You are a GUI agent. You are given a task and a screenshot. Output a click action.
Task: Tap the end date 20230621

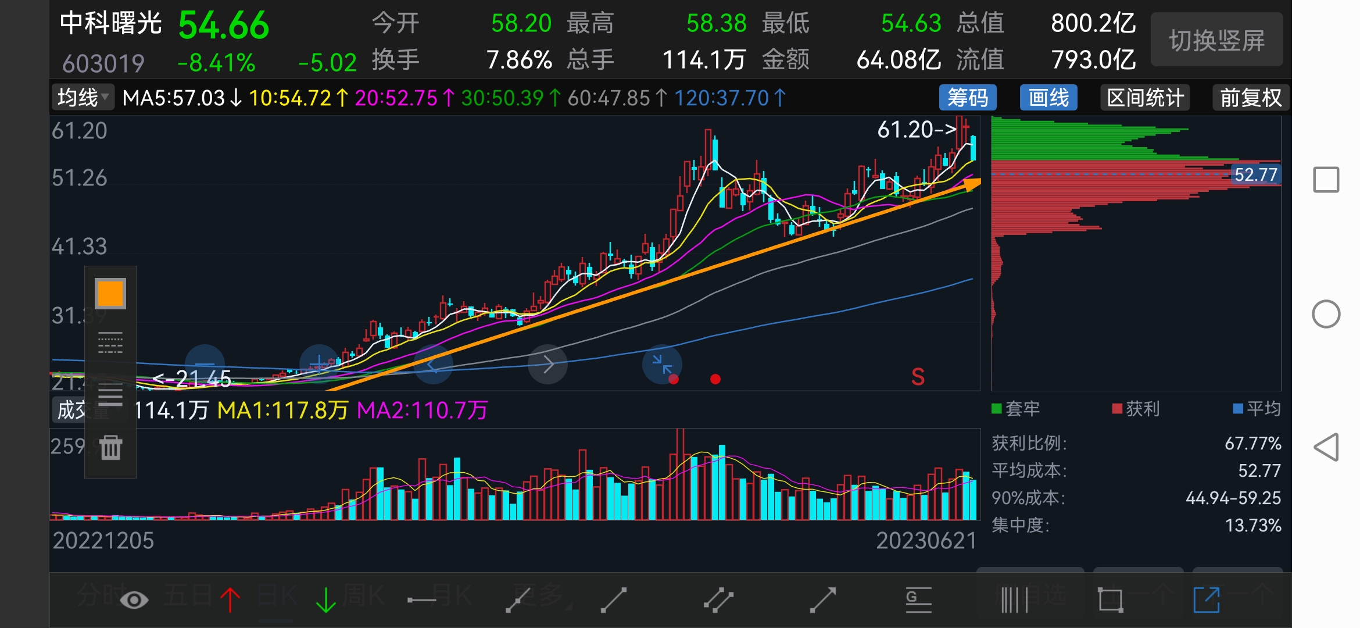tap(926, 541)
